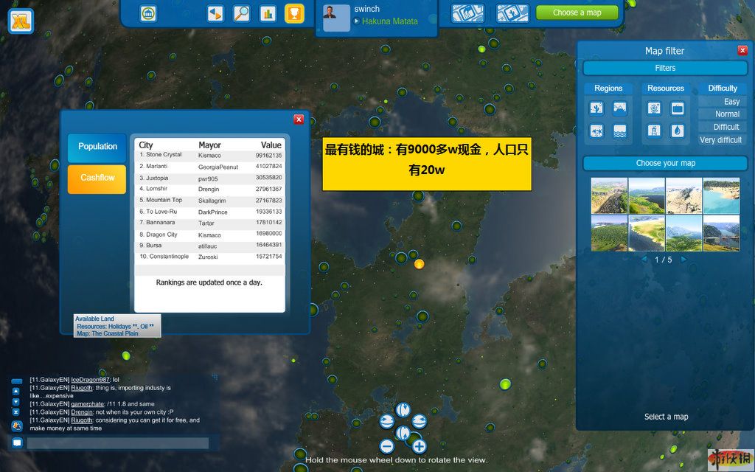Rotate globe left with the left arrow control
Viewport: 755px width, 472px height.
(387, 421)
